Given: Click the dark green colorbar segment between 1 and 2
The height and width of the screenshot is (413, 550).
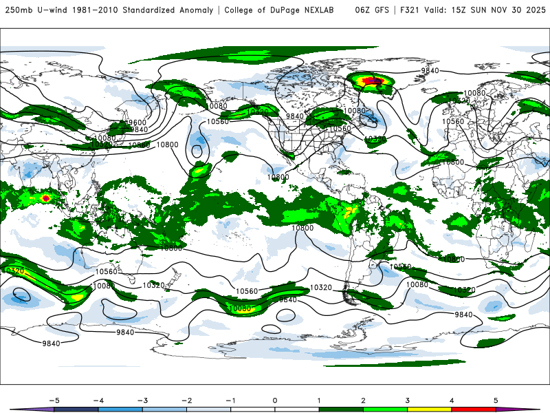Looking at the screenshot, I should coord(341,410).
